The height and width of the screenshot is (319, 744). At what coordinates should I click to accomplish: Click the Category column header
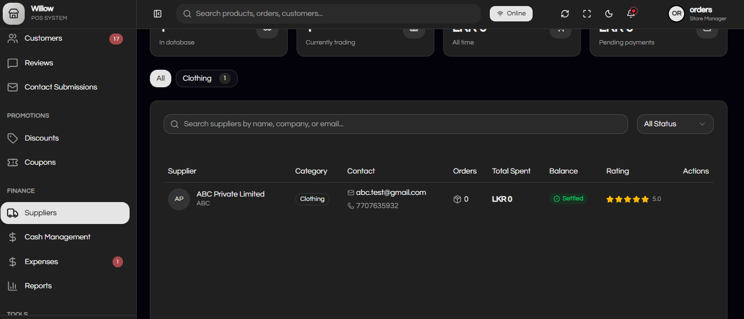pos(311,171)
